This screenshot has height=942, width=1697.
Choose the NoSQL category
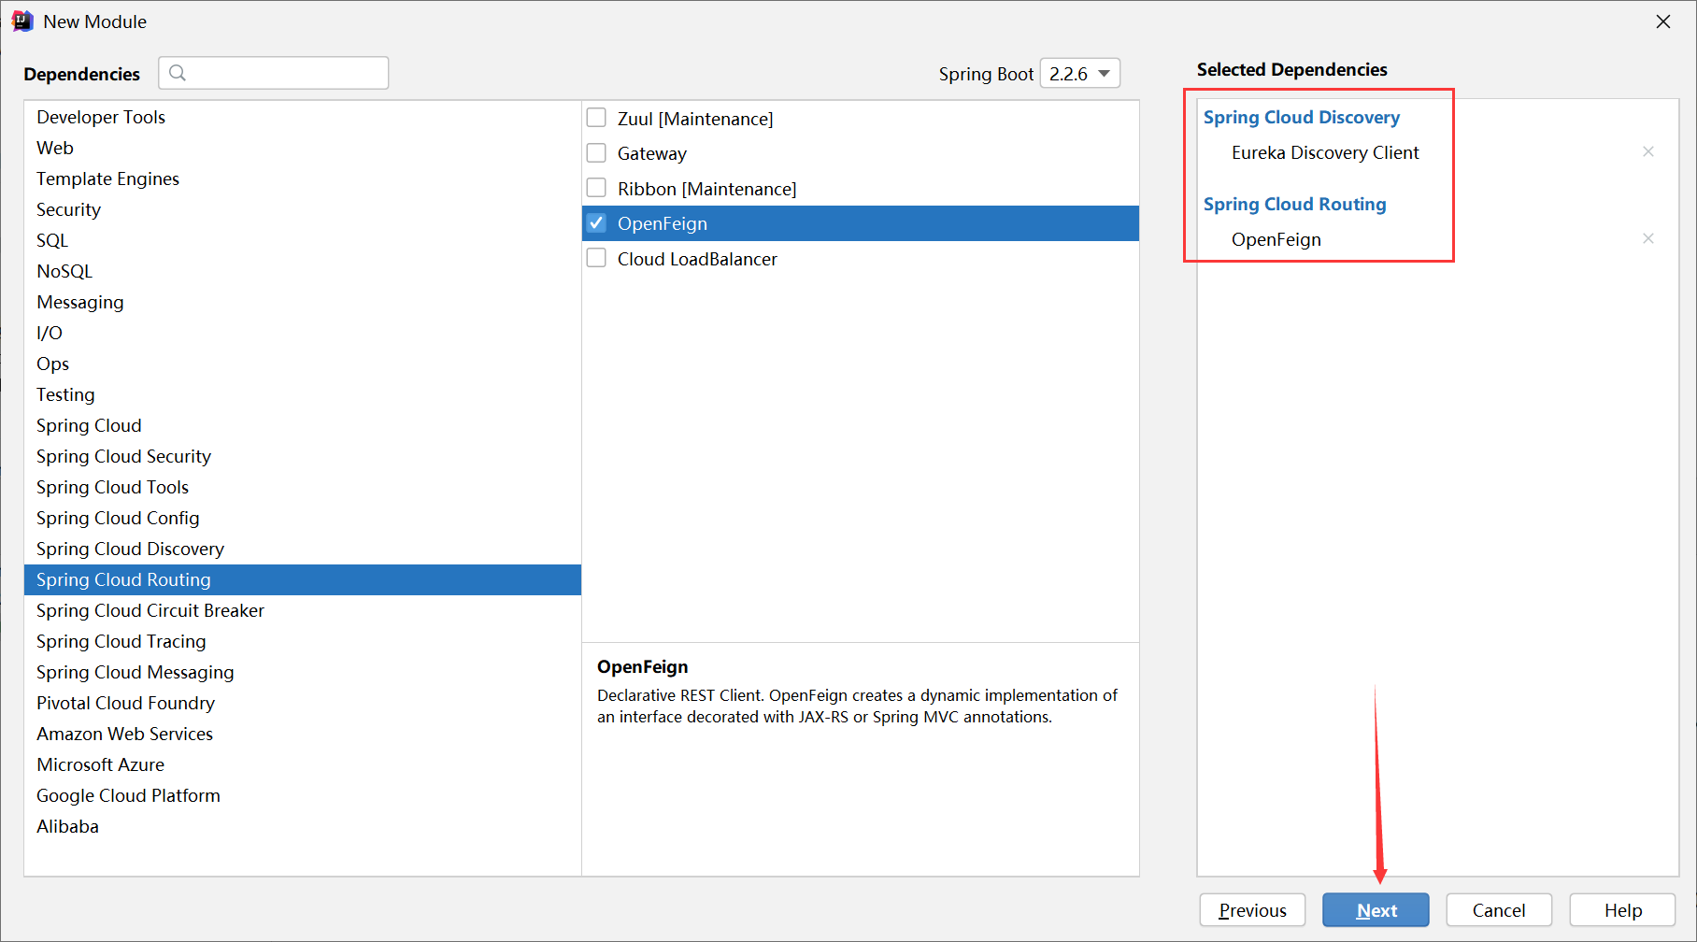coord(303,271)
